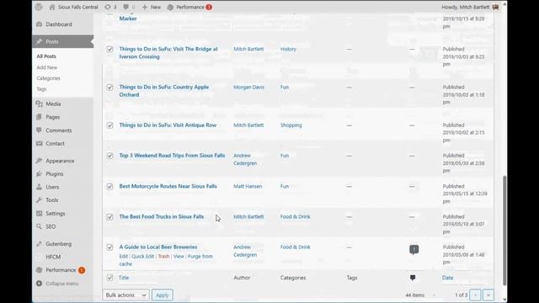Filter posts by author Matt Hansen

click(248, 186)
